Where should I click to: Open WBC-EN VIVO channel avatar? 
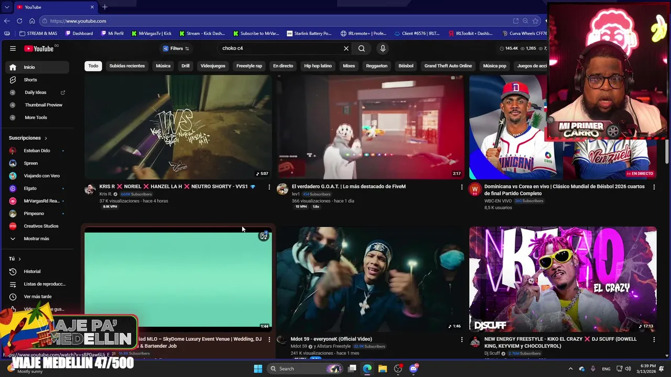click(475, 189)
